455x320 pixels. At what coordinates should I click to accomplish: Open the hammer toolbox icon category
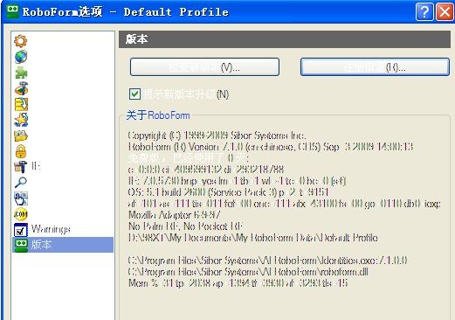point(21,88)
